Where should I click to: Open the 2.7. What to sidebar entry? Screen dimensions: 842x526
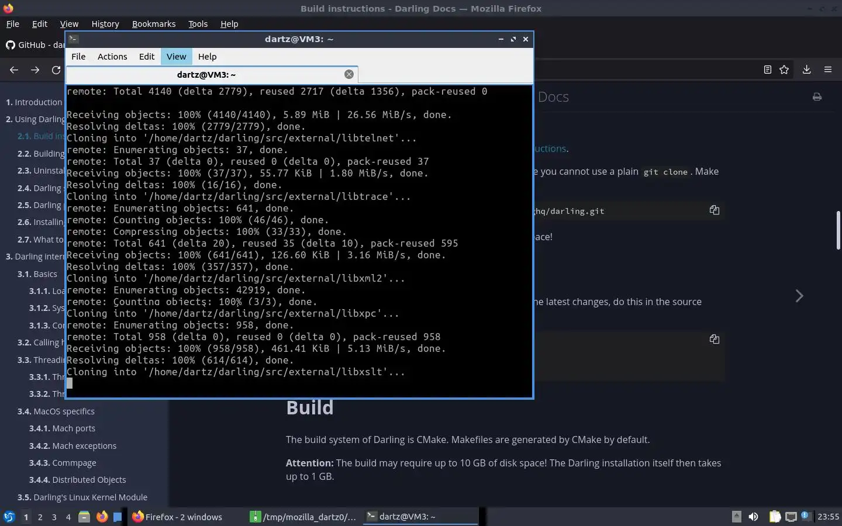[x=40, y=240]
